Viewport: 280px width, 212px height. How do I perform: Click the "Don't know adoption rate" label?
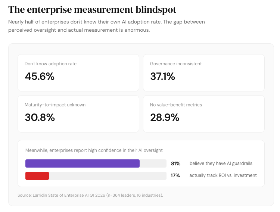point(50,64)
